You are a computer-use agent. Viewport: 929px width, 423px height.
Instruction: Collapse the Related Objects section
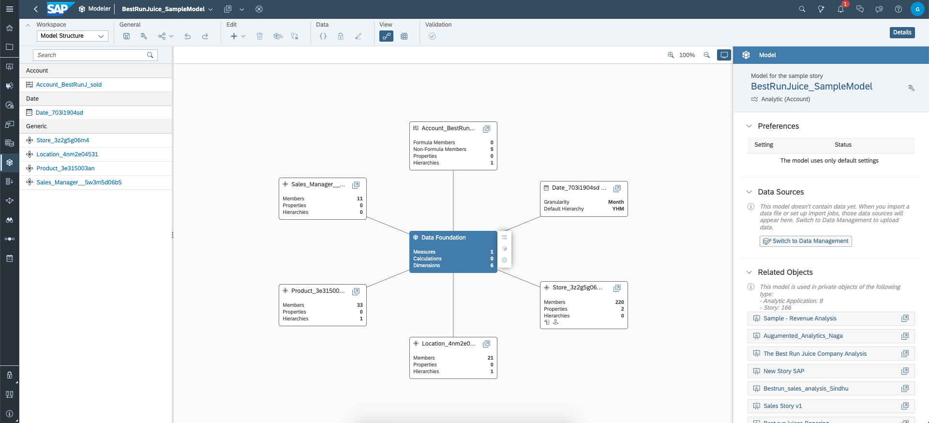[x=749, y=272]
